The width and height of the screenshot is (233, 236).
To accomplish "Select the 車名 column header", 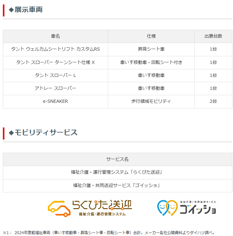I will coord(55,36).
